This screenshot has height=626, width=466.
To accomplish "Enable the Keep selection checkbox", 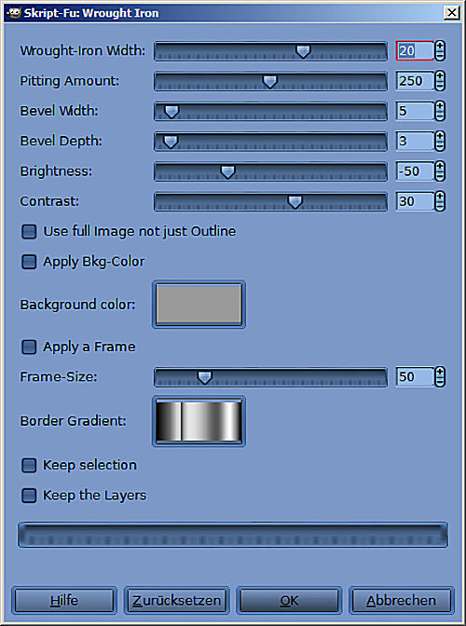I will (29, 466).
